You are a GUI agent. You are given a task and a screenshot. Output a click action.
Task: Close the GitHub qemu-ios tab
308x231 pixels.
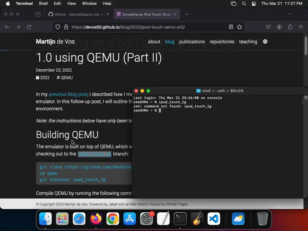coord(108,14)
